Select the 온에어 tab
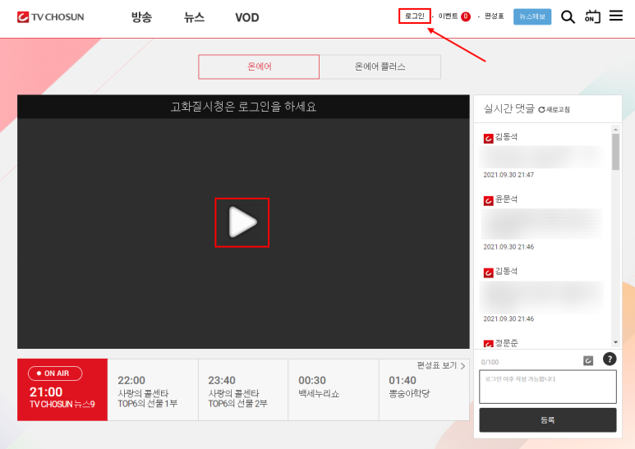The height and width of the screenshot is (449, 635). pos(259,66)
